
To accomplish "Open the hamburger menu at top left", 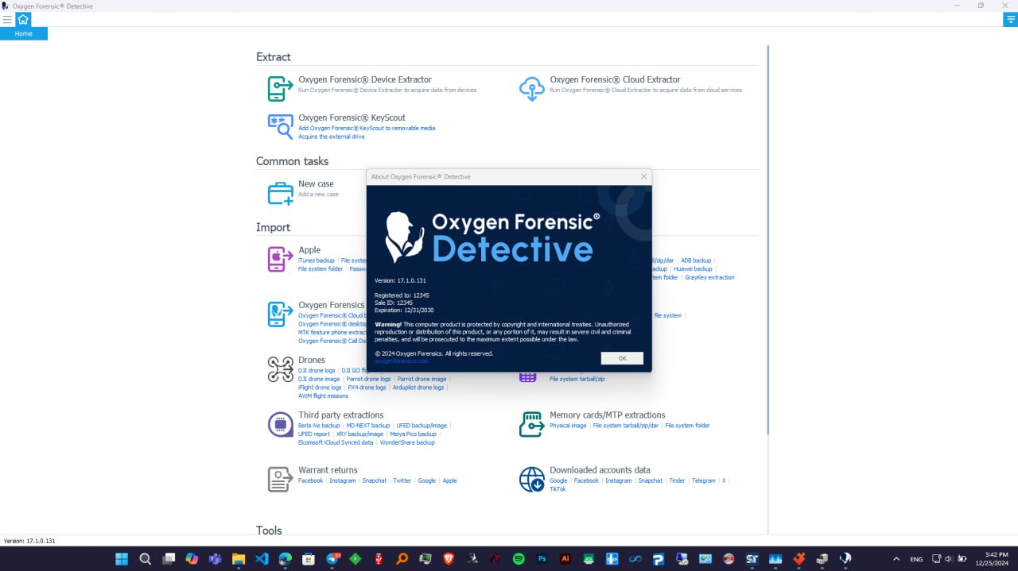I will [7, 19].
